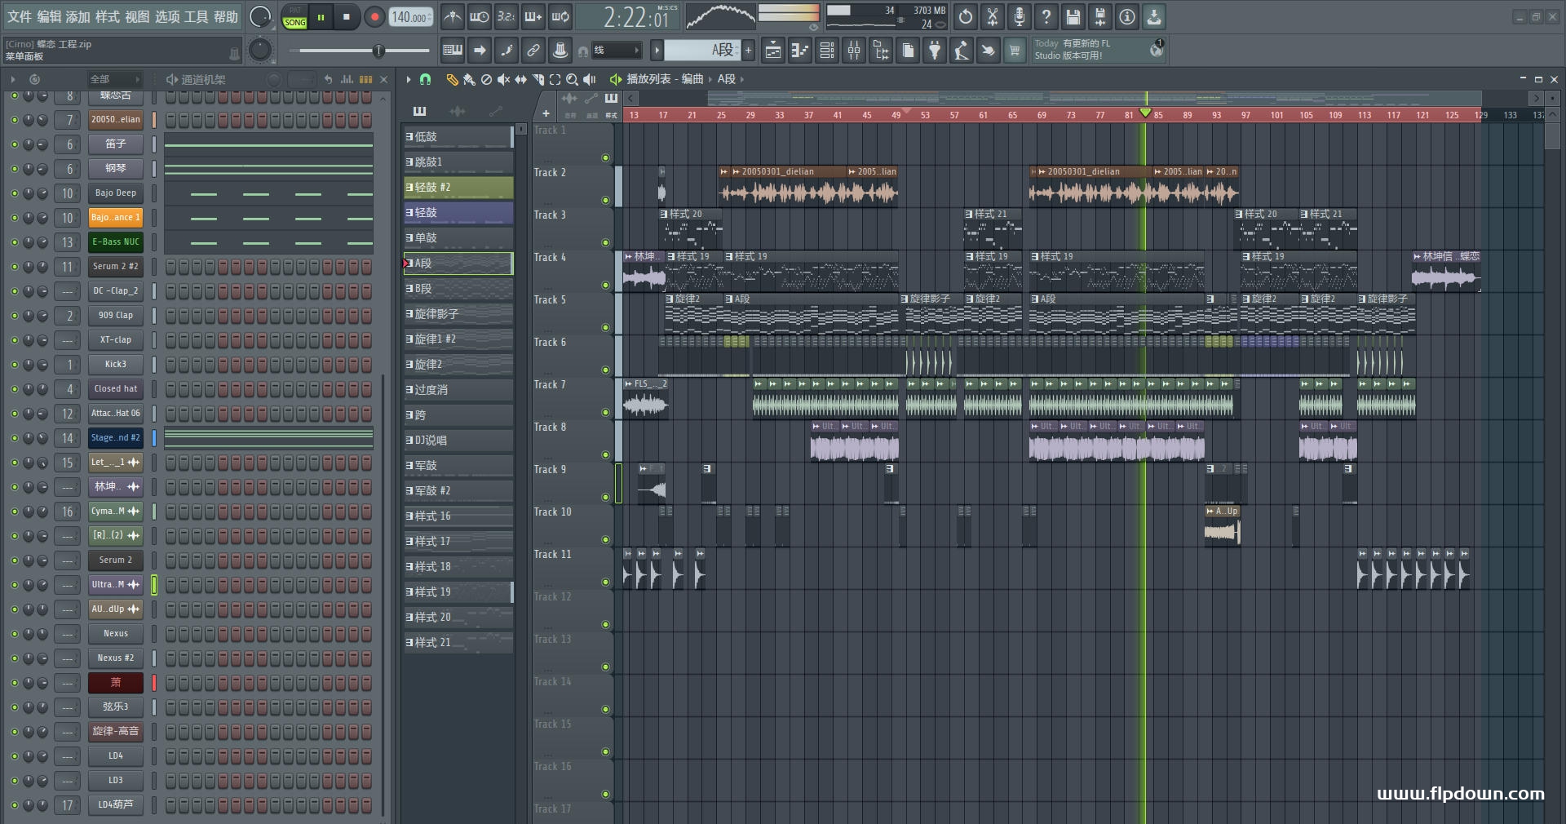Mute the 钢琴 channel via green light
1566x824 pixels.
(14, 169)
